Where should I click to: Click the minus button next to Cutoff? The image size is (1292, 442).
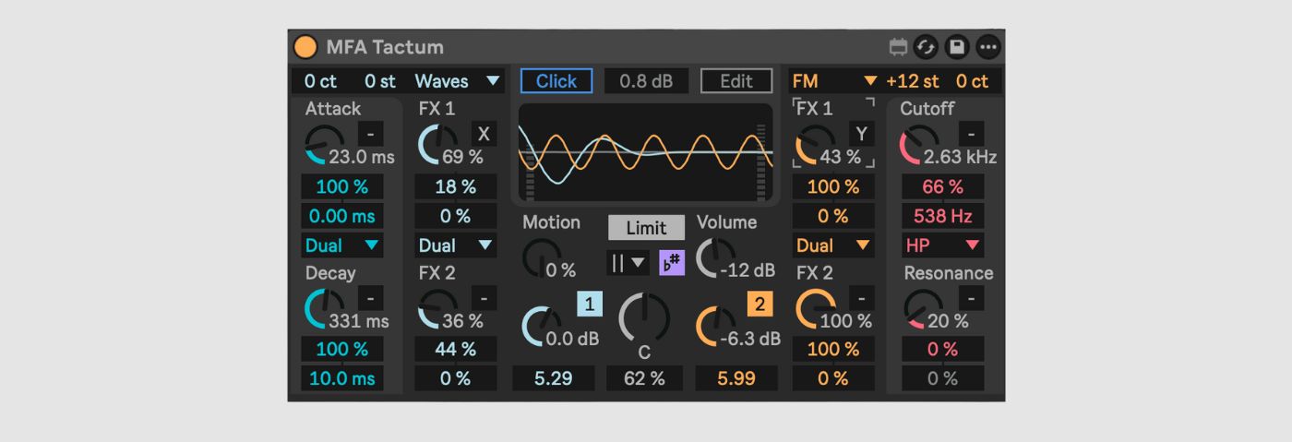971,134
